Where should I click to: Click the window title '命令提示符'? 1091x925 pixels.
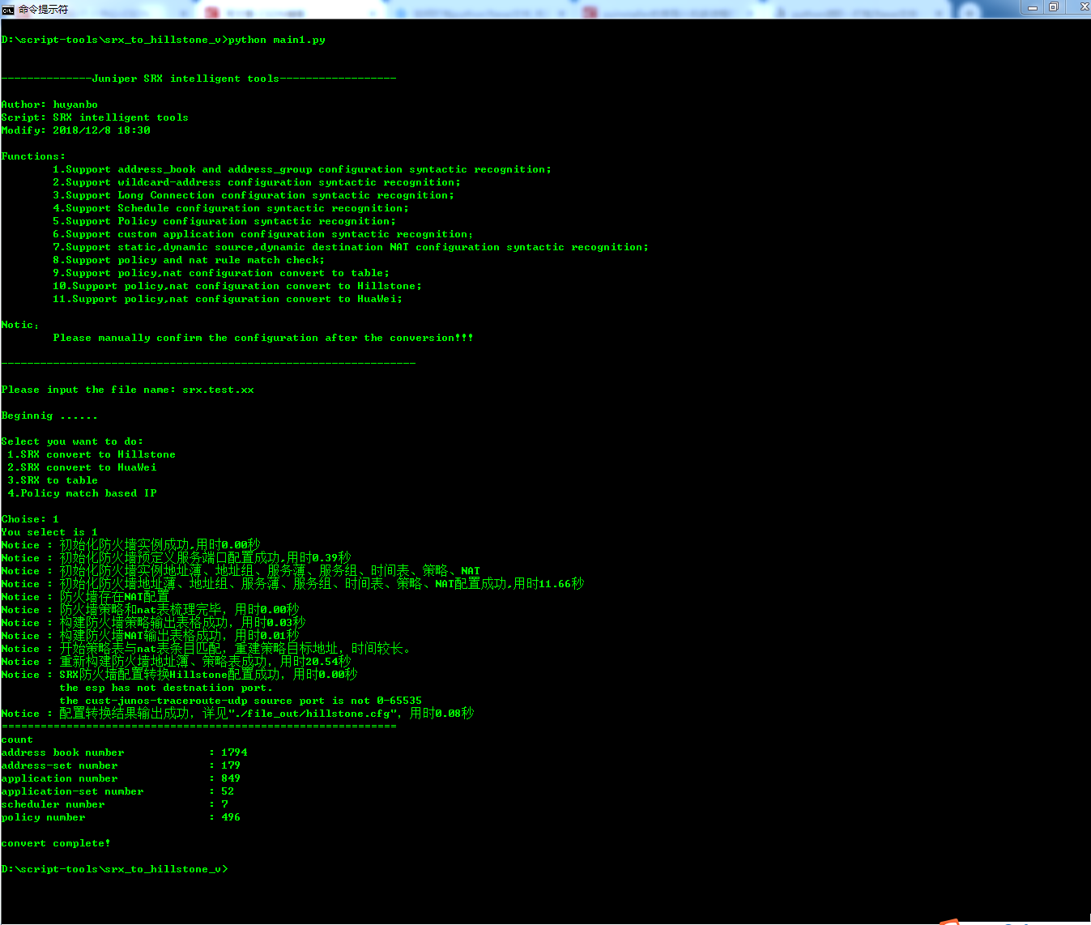[x=44, y=9]
